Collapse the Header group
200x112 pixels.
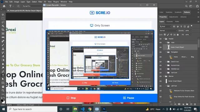click(164, 39)
